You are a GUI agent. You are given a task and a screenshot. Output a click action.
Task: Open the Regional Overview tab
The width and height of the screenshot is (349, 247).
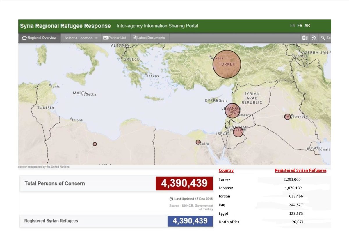pyautogui.click(x=40, y=38)
